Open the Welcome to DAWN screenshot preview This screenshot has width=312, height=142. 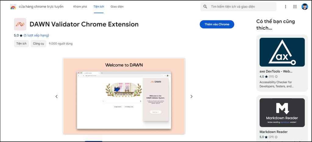124,96
